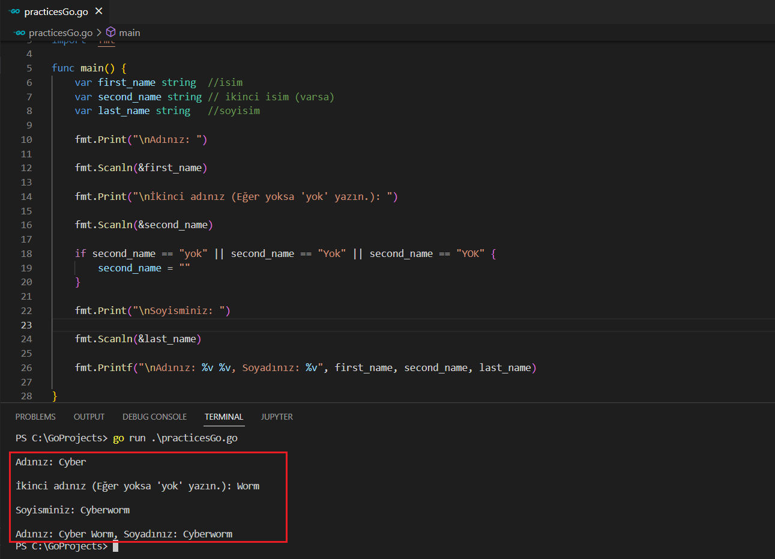
Task: Select the practicesGo.go editor tab title
Action: 56,12
